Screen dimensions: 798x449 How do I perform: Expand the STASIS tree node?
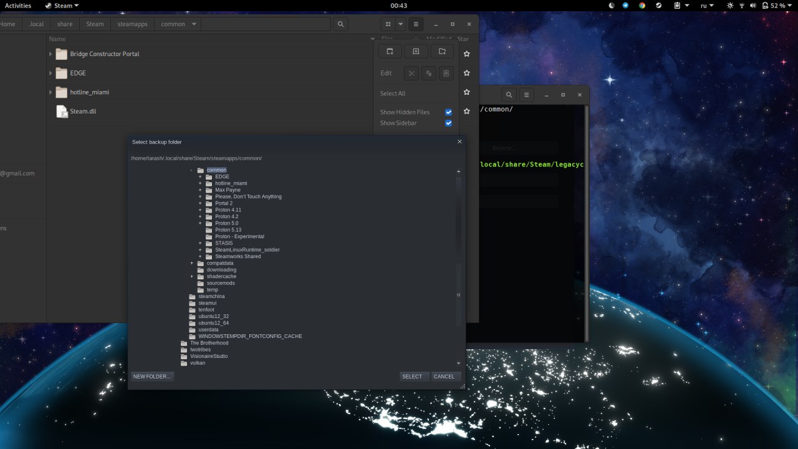[200, 243]
